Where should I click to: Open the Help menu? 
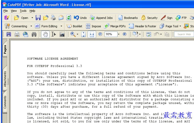(32, 11)
